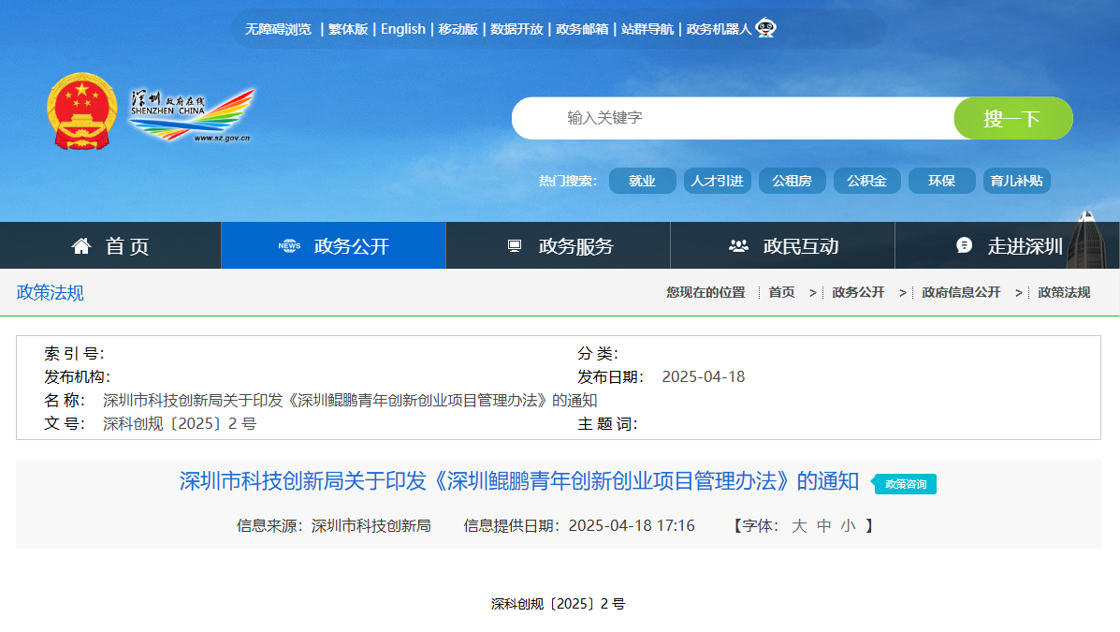Click the robot icon beside 政务机器人
The width and height of the screenshot is (1120, 632).
tap(767, 28)
